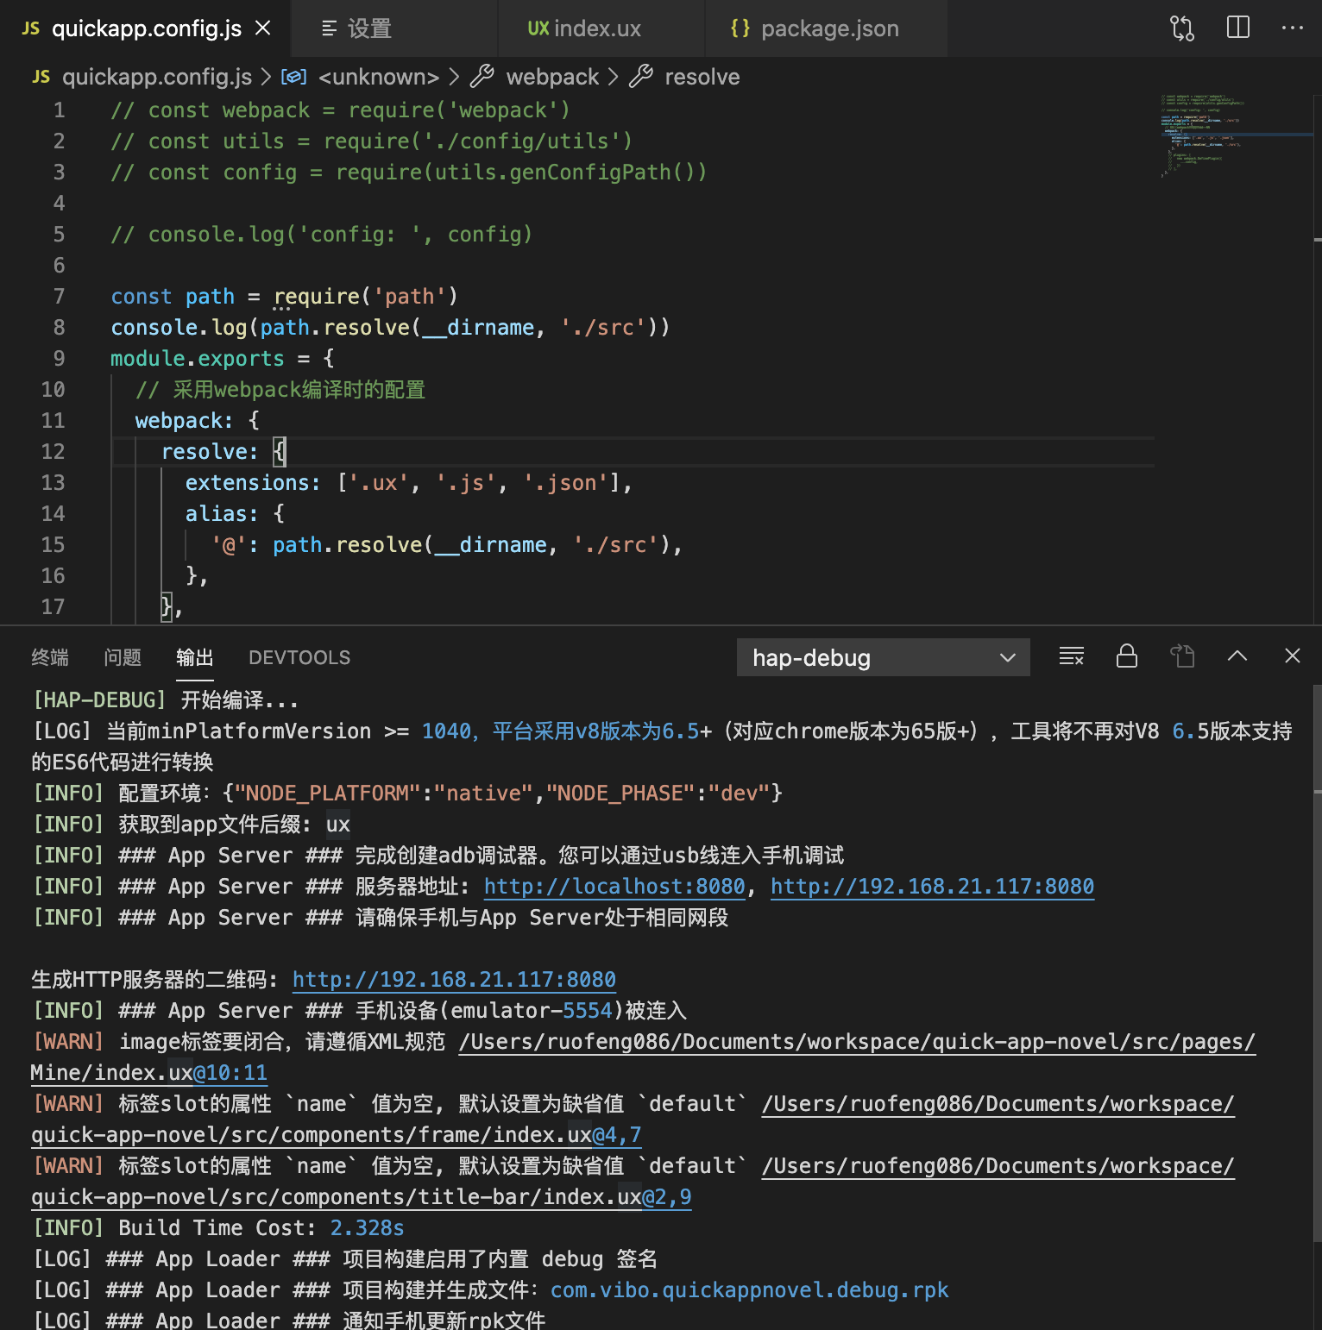
Task: Click the UX icon on index.ux tab
Action: 537,28
